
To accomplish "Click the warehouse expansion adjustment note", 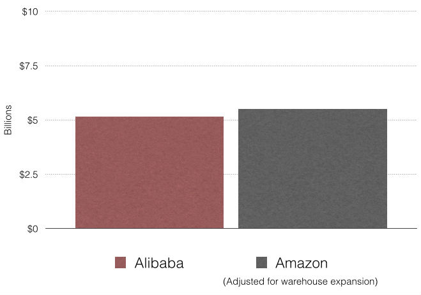I will pyautogui.click(x=300, y=281).
